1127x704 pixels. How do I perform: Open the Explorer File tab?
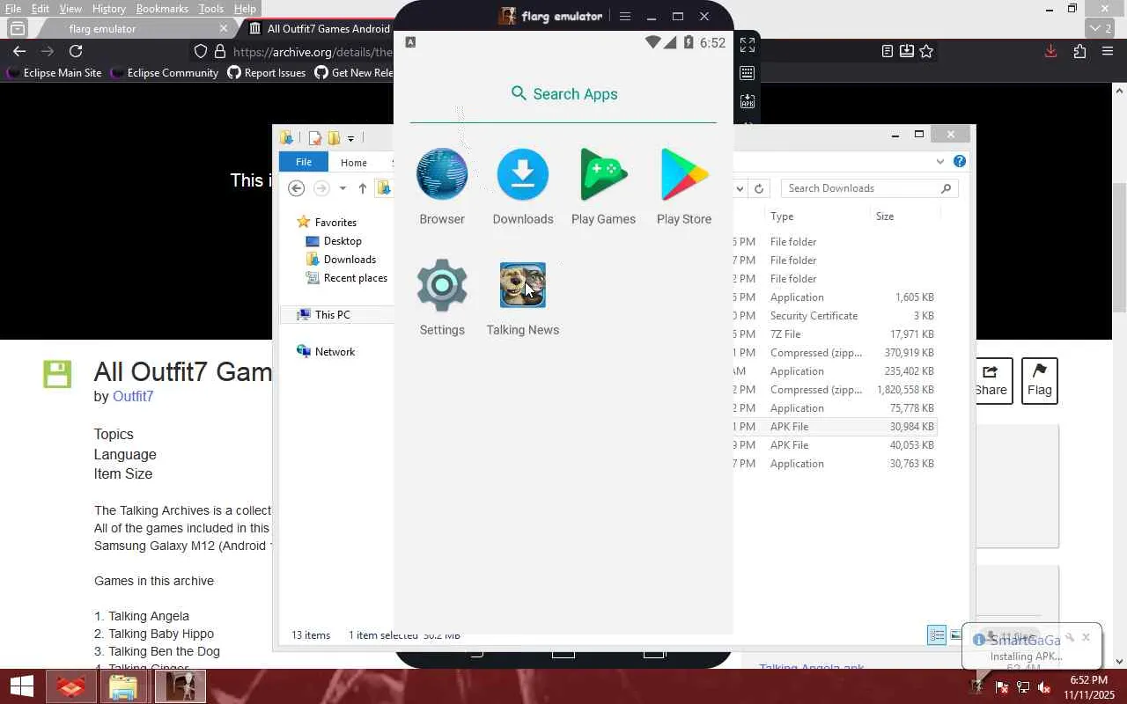click(304, 162)
